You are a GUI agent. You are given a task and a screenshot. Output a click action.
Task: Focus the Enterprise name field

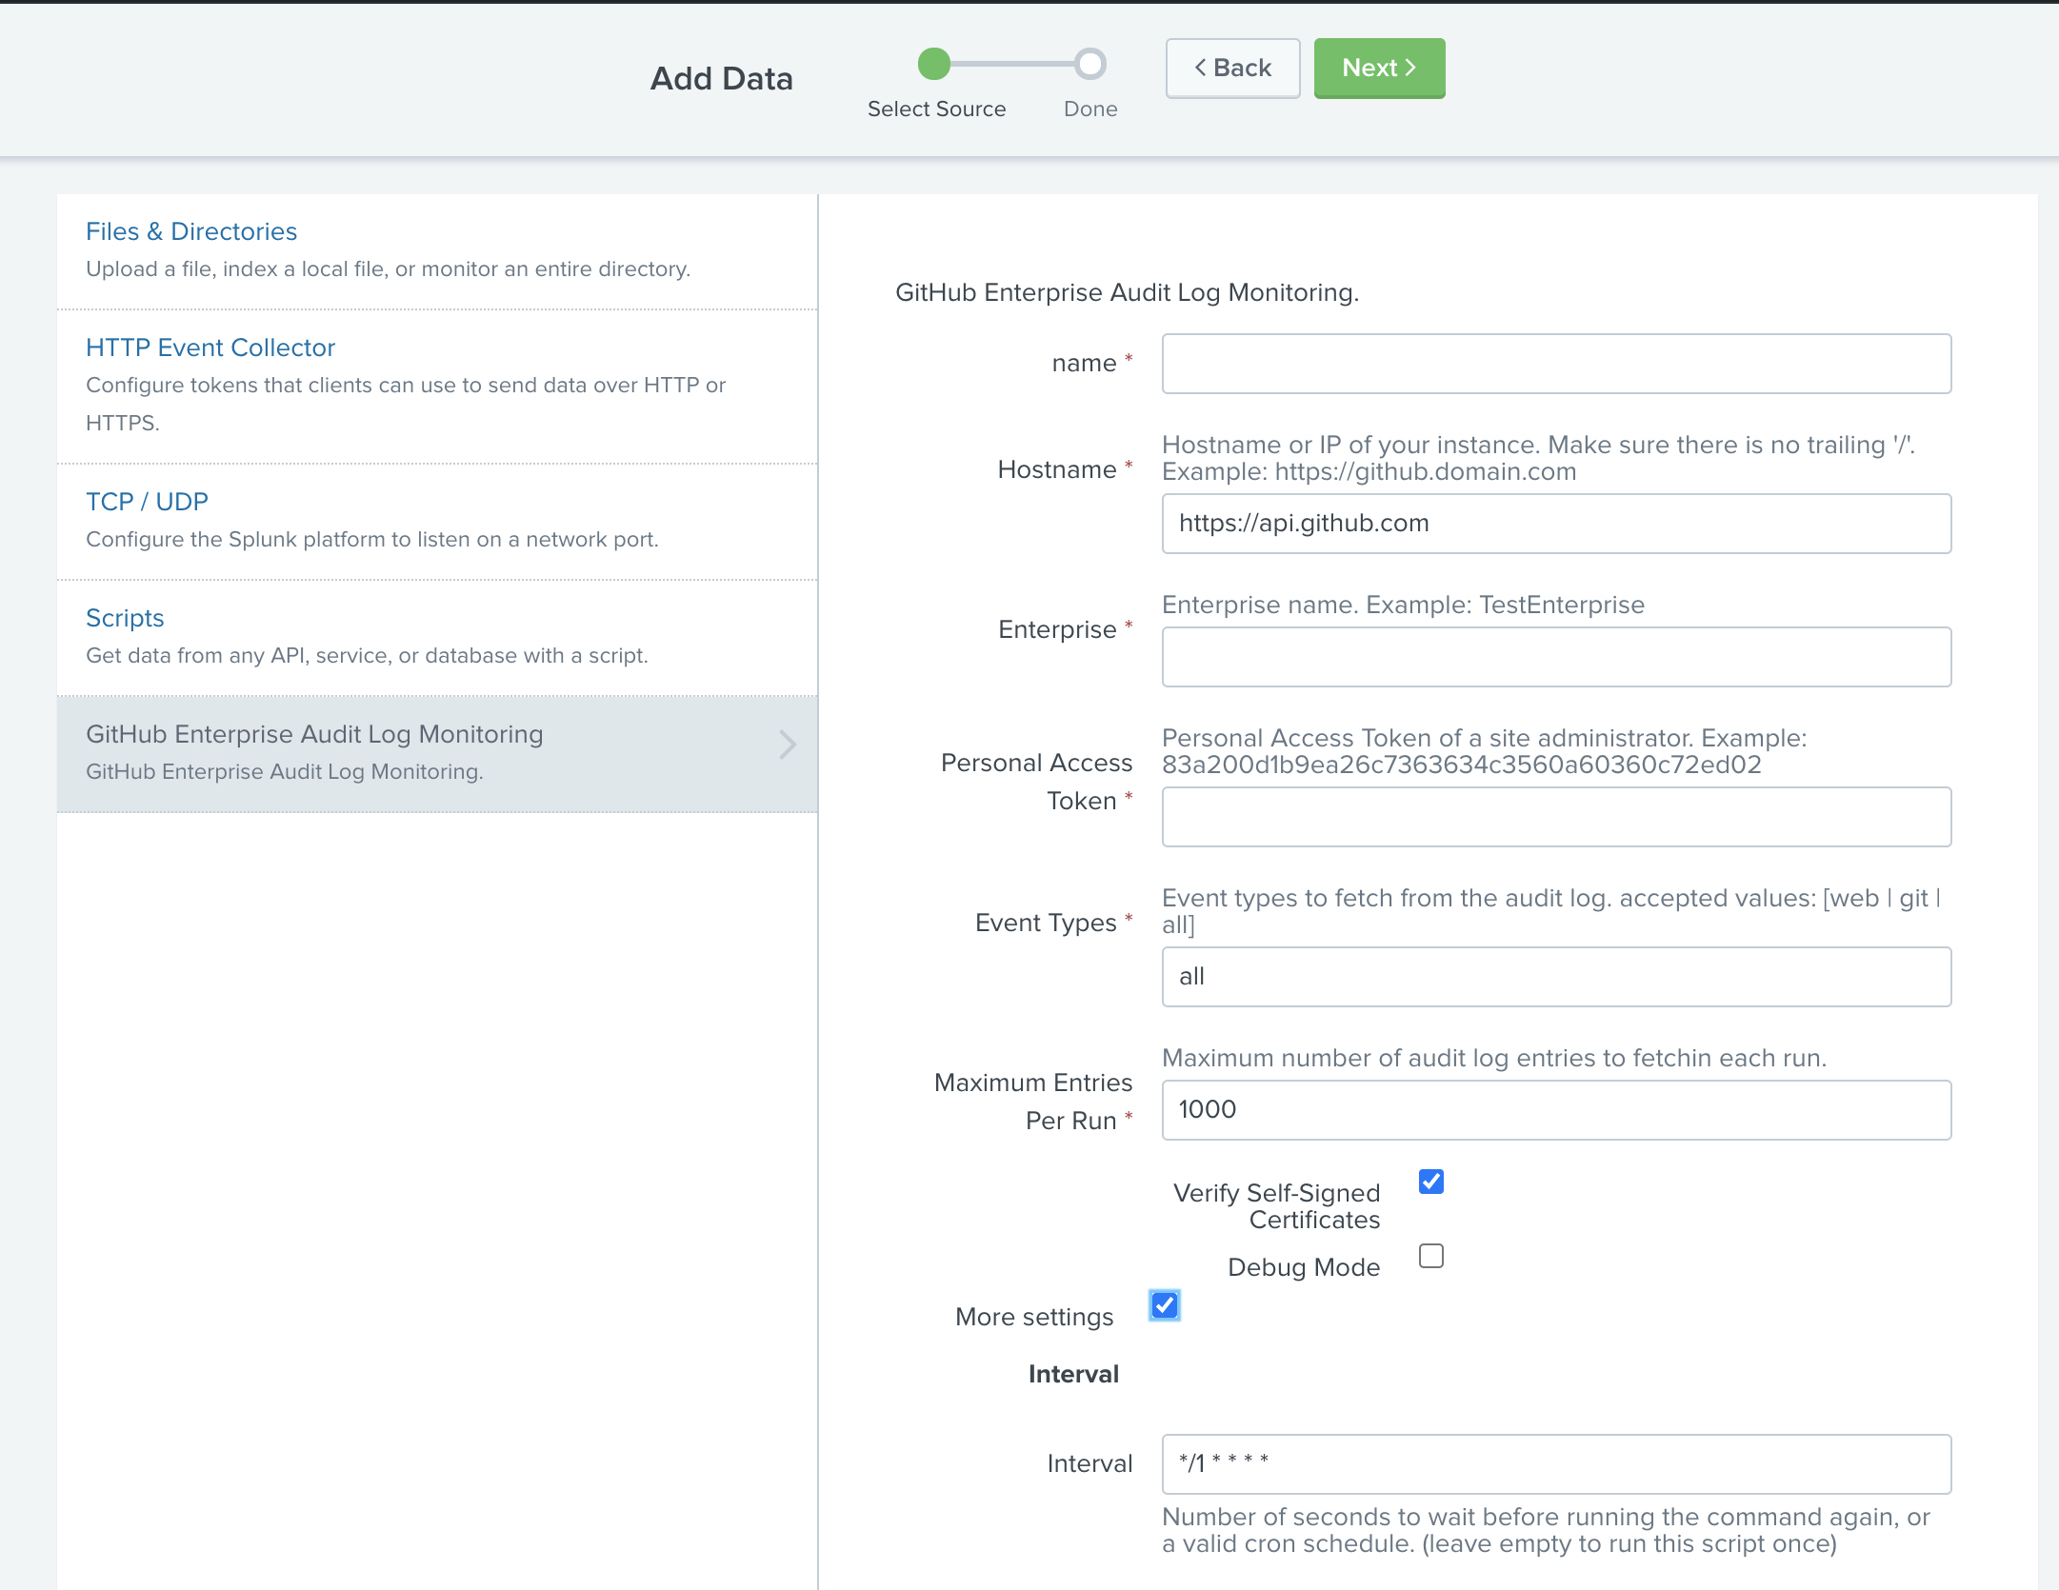pyautogui.click(x=1555, y=657)
